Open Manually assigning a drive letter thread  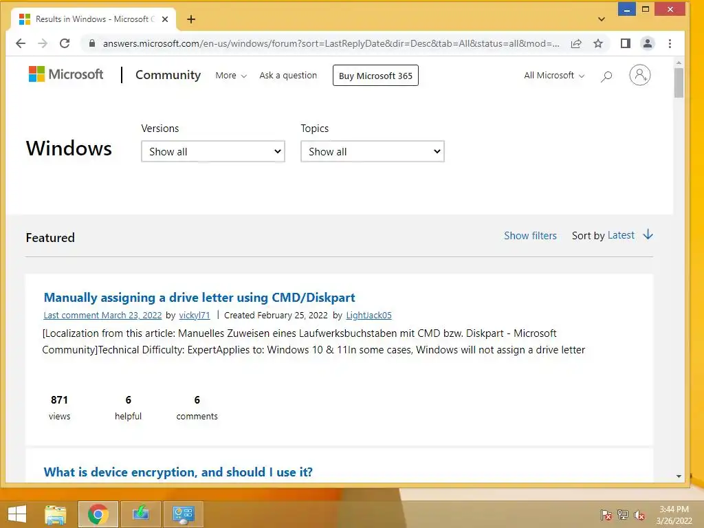199,297
